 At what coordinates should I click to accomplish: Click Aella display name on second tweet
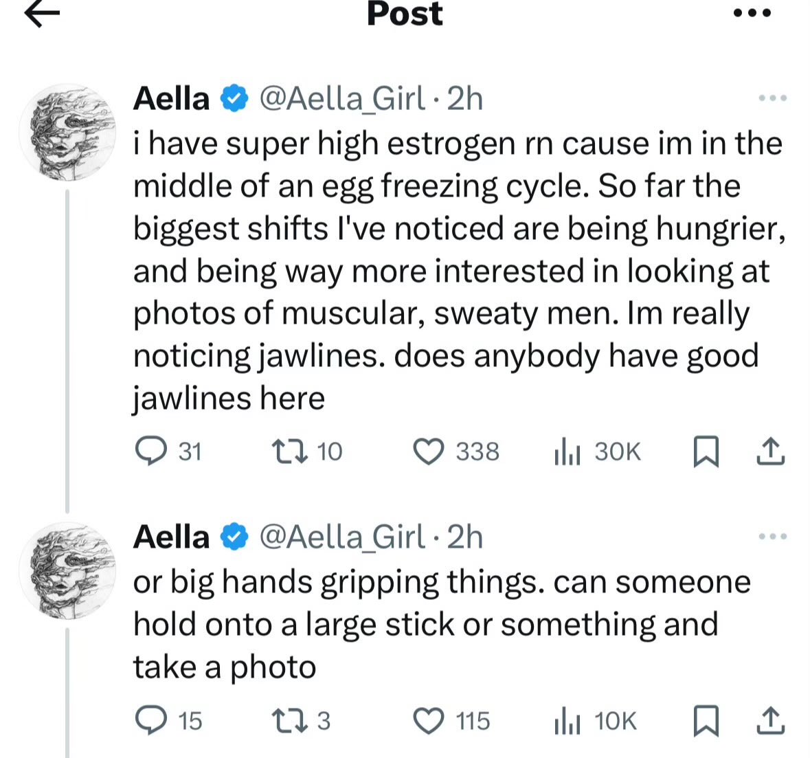pos(172,537)
